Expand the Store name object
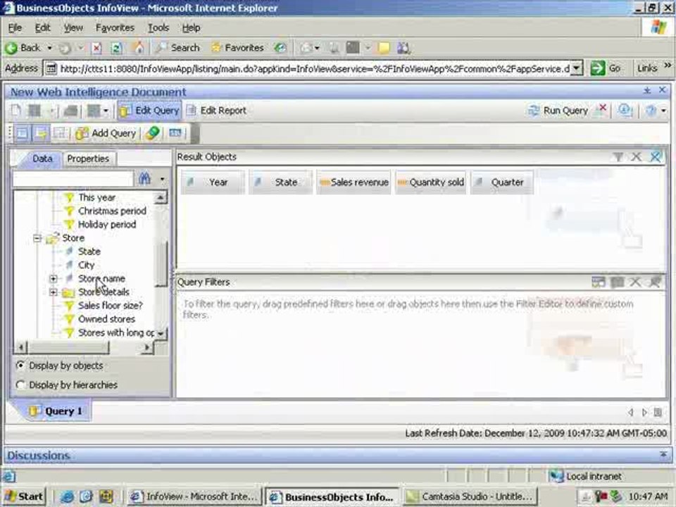The image size is (676, 507). (54, 279)
